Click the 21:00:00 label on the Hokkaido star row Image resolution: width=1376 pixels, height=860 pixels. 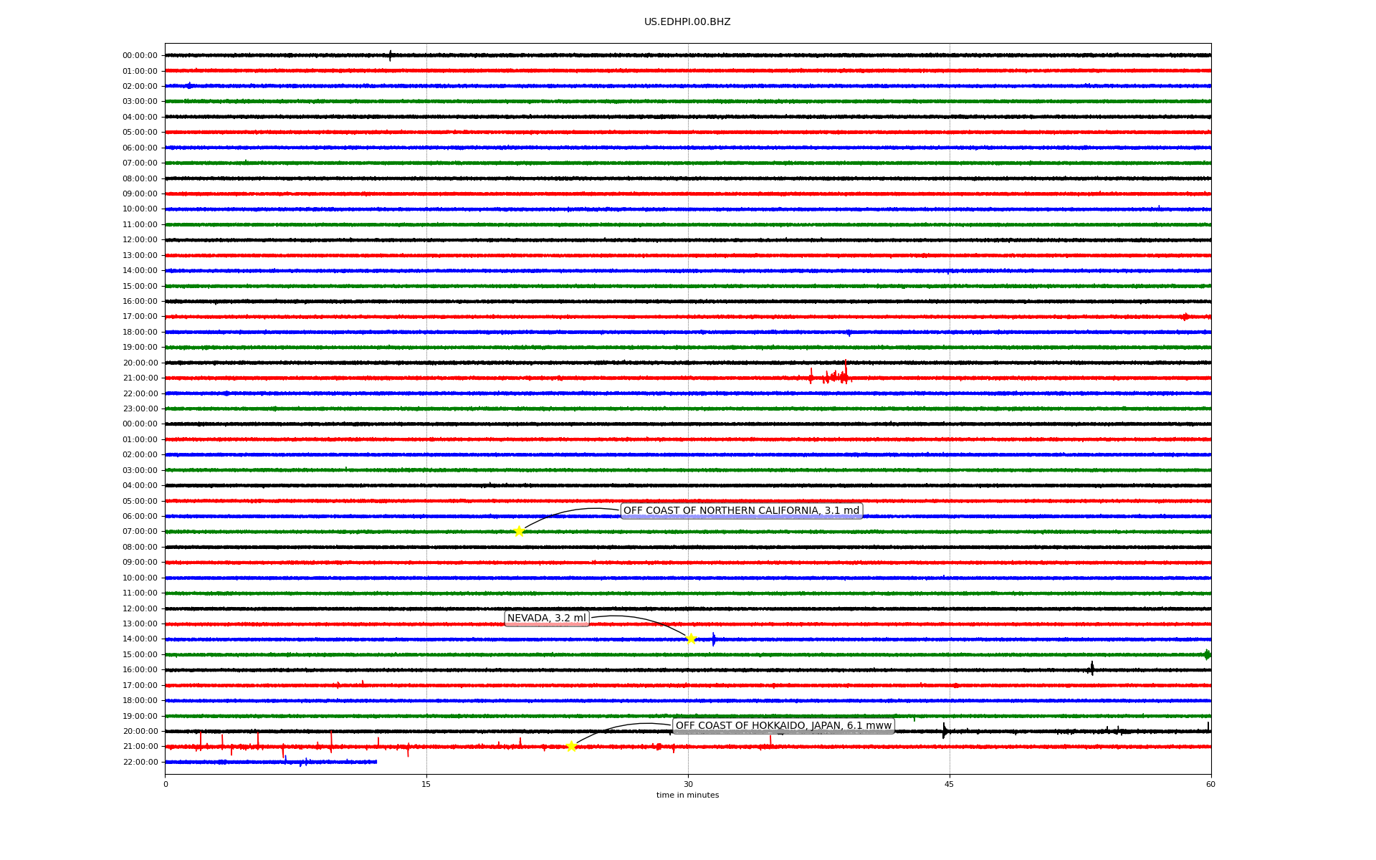coord(140,747)
